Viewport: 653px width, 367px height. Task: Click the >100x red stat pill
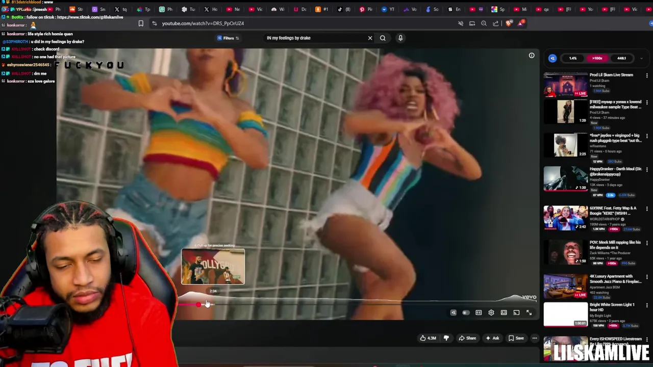[597, 58]
